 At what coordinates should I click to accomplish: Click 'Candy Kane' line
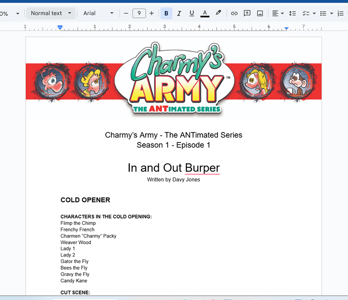(74, 281)
